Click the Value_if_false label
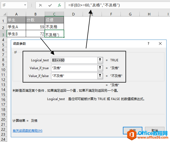 (x=39, y=76)
